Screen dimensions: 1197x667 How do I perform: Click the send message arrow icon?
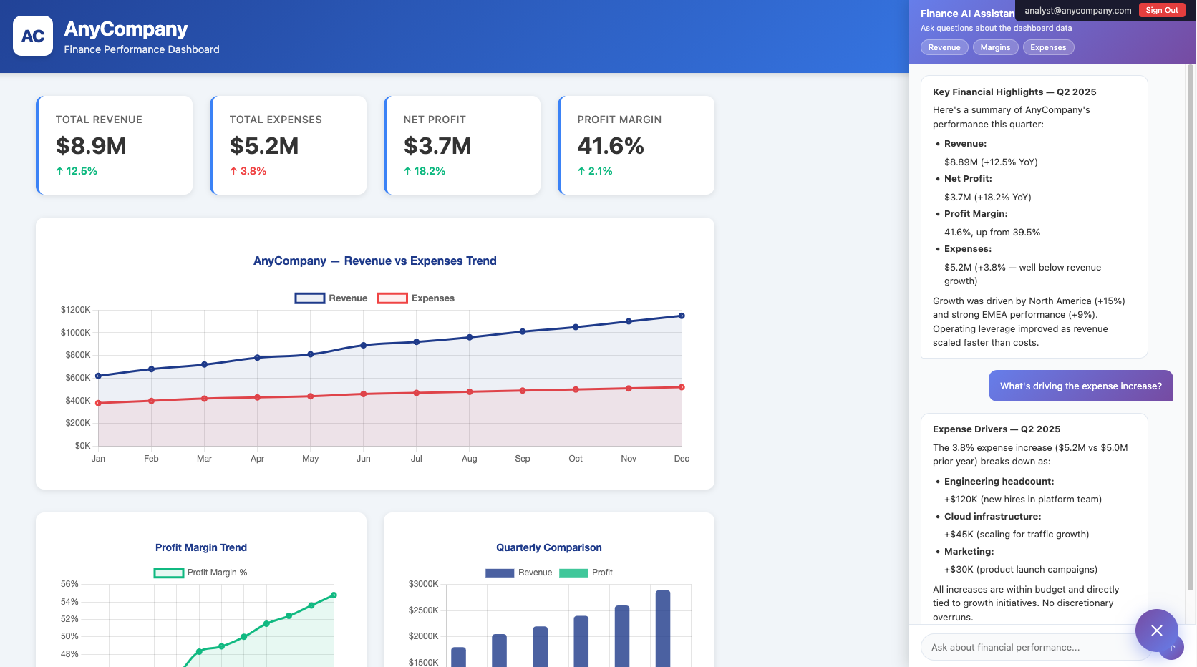(1172, 648)
